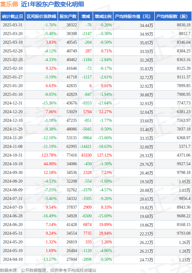Click the 区间股价涨跌幅 column header
This screenshot has width=192, height=273.
coord(41,16)
